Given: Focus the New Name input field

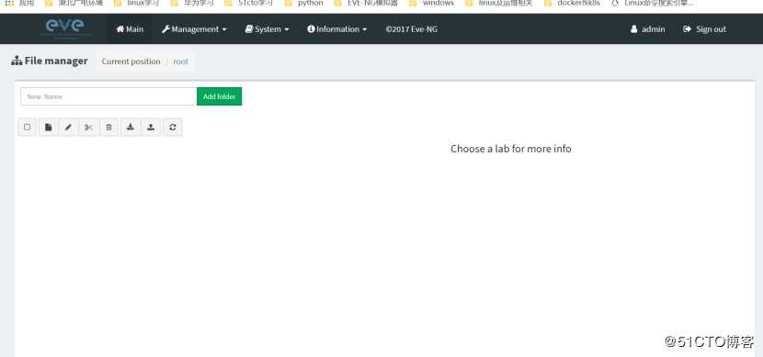Looking at the screenshot, I should (108, 96).
